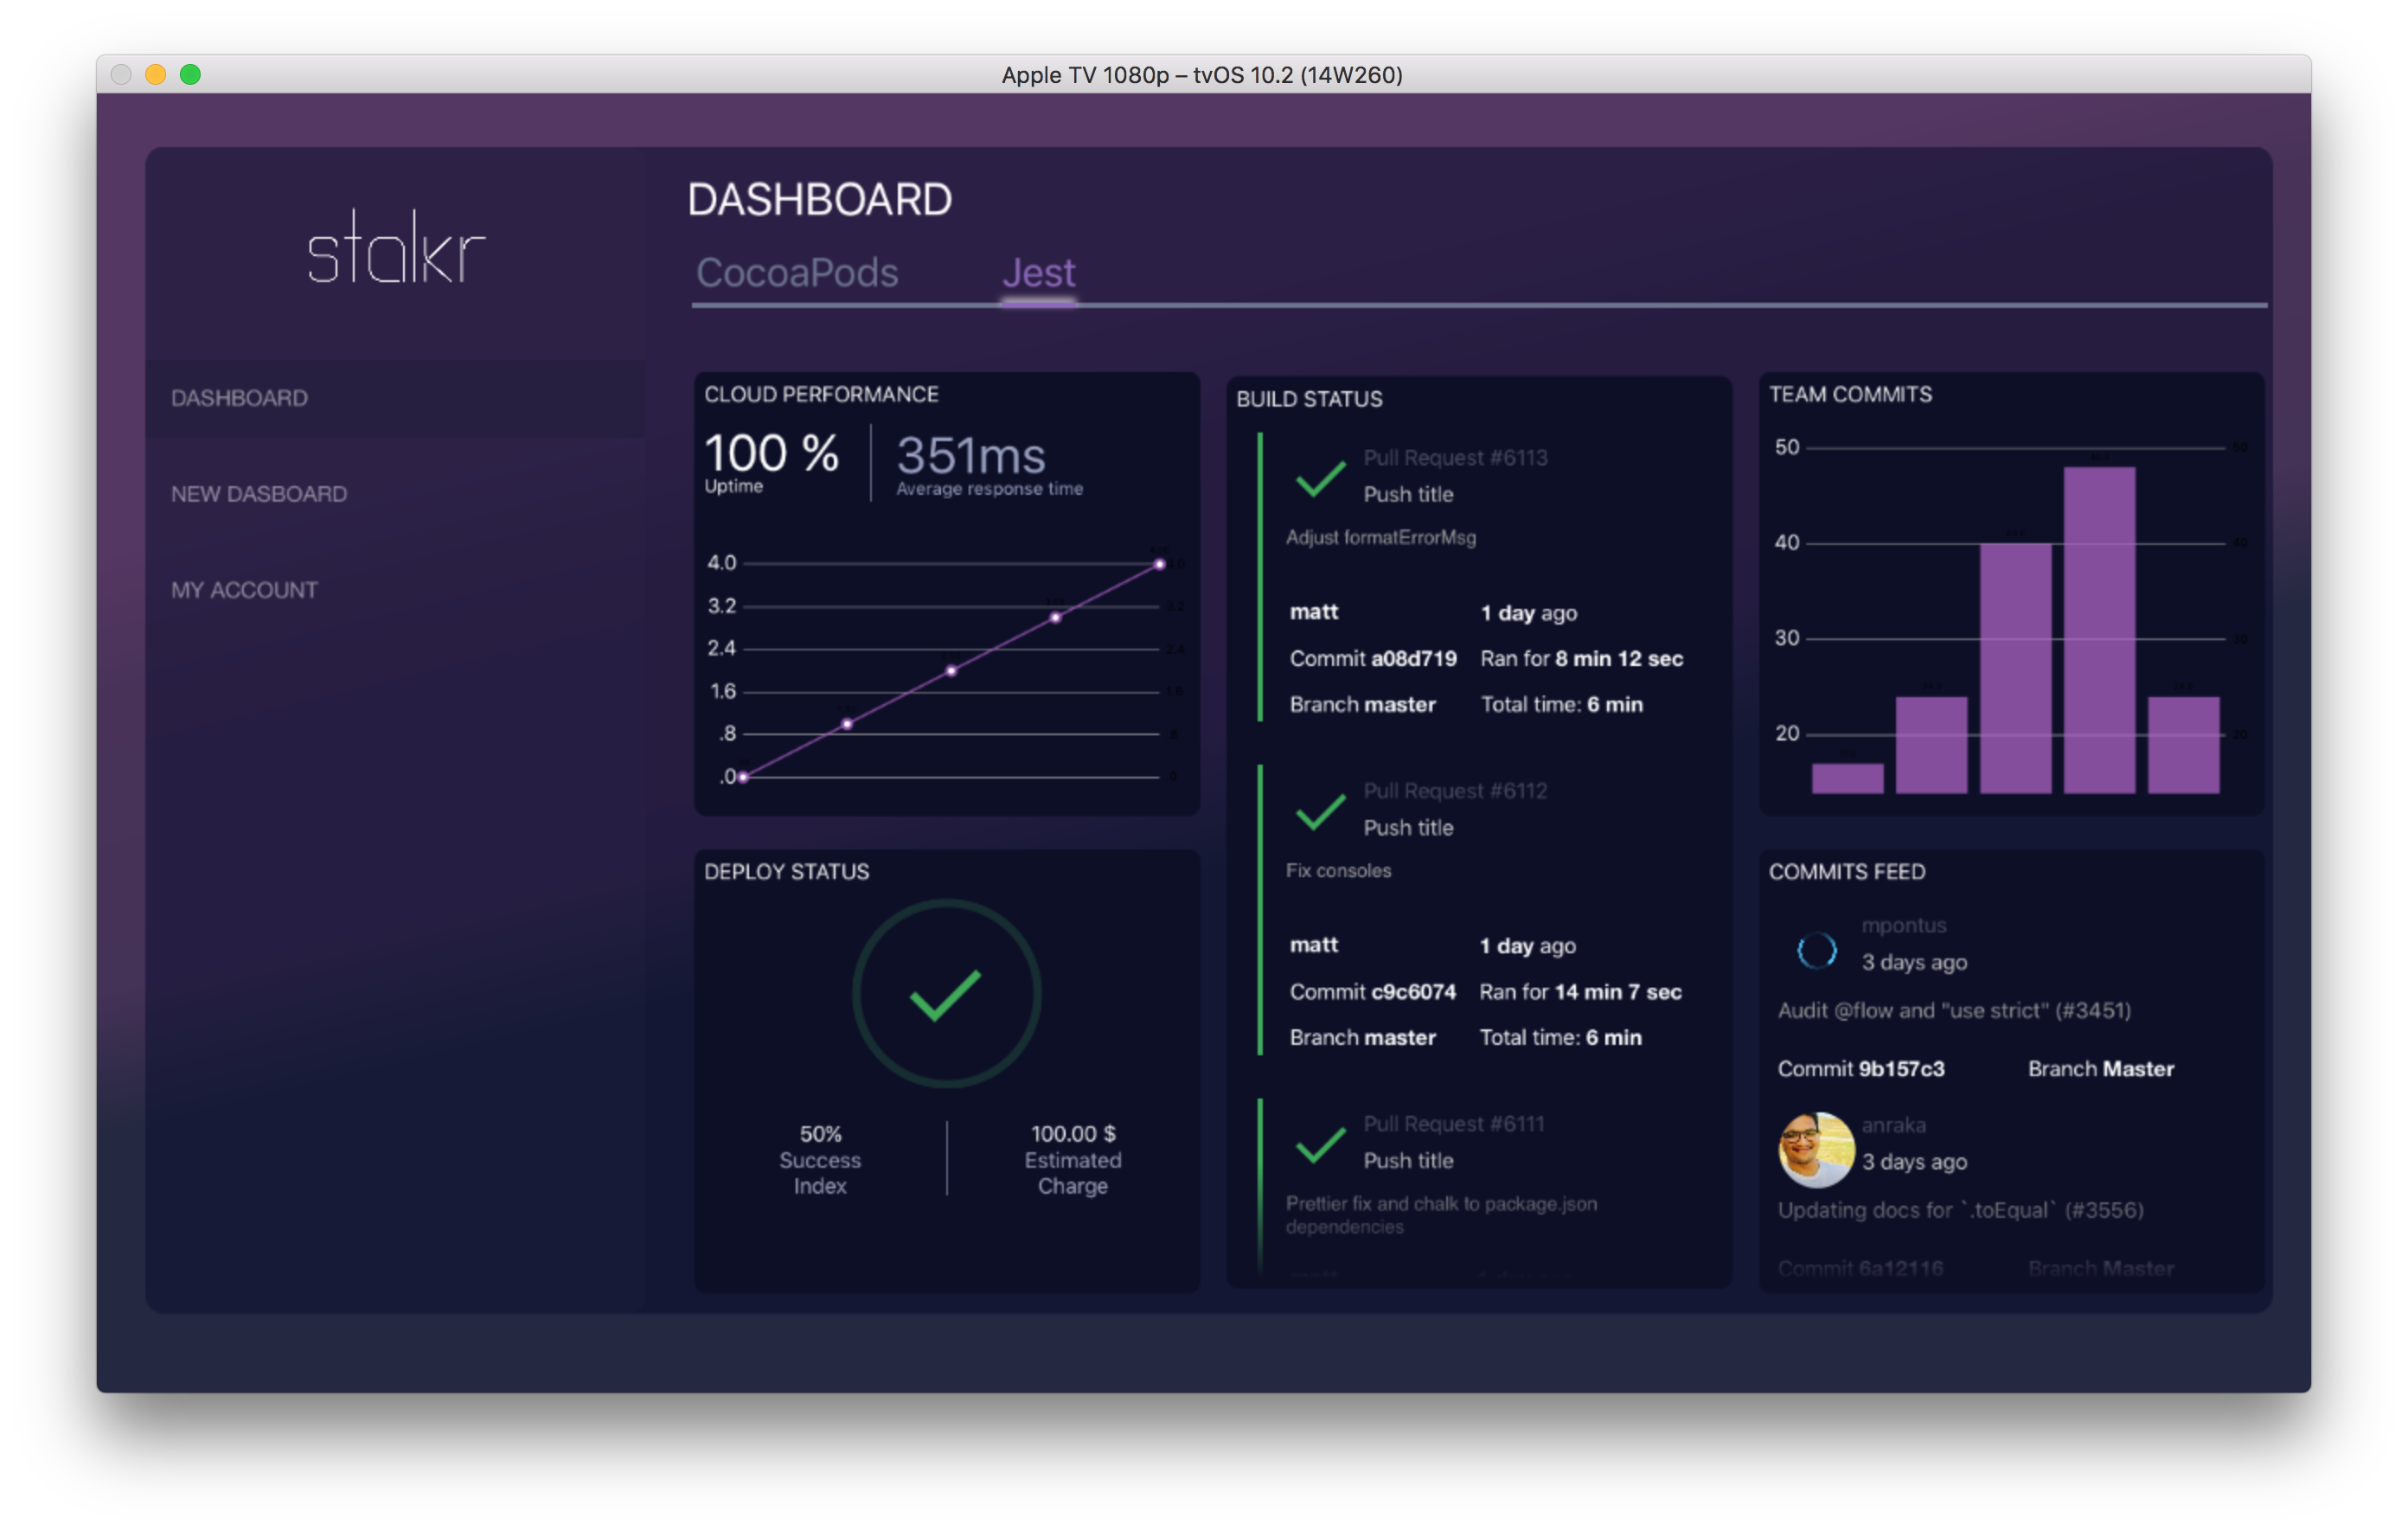Go to MY ACCOUNT in sidebar
The image size is (2408, 1531).
click(244, 590)
